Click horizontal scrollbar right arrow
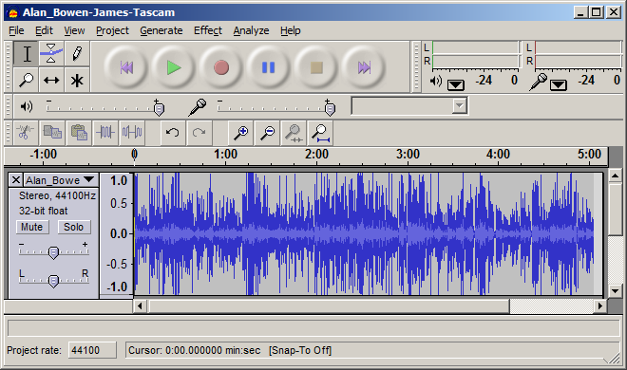This screenshot has height=370, width=627. tap(599, 306)
